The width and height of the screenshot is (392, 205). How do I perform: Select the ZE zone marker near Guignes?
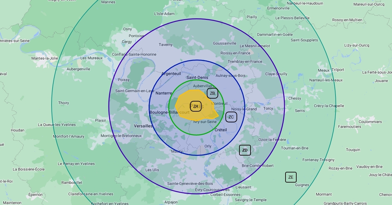tap(291, 177)
